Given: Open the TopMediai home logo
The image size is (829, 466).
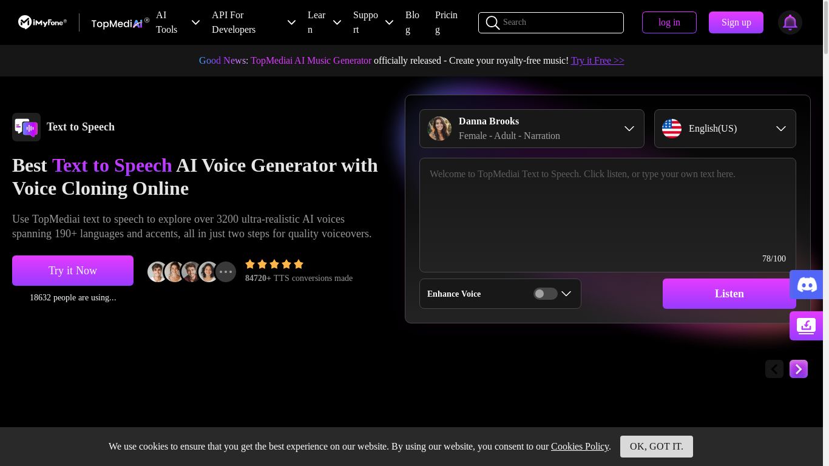Looking at the screenshot, I should [120, 23].
